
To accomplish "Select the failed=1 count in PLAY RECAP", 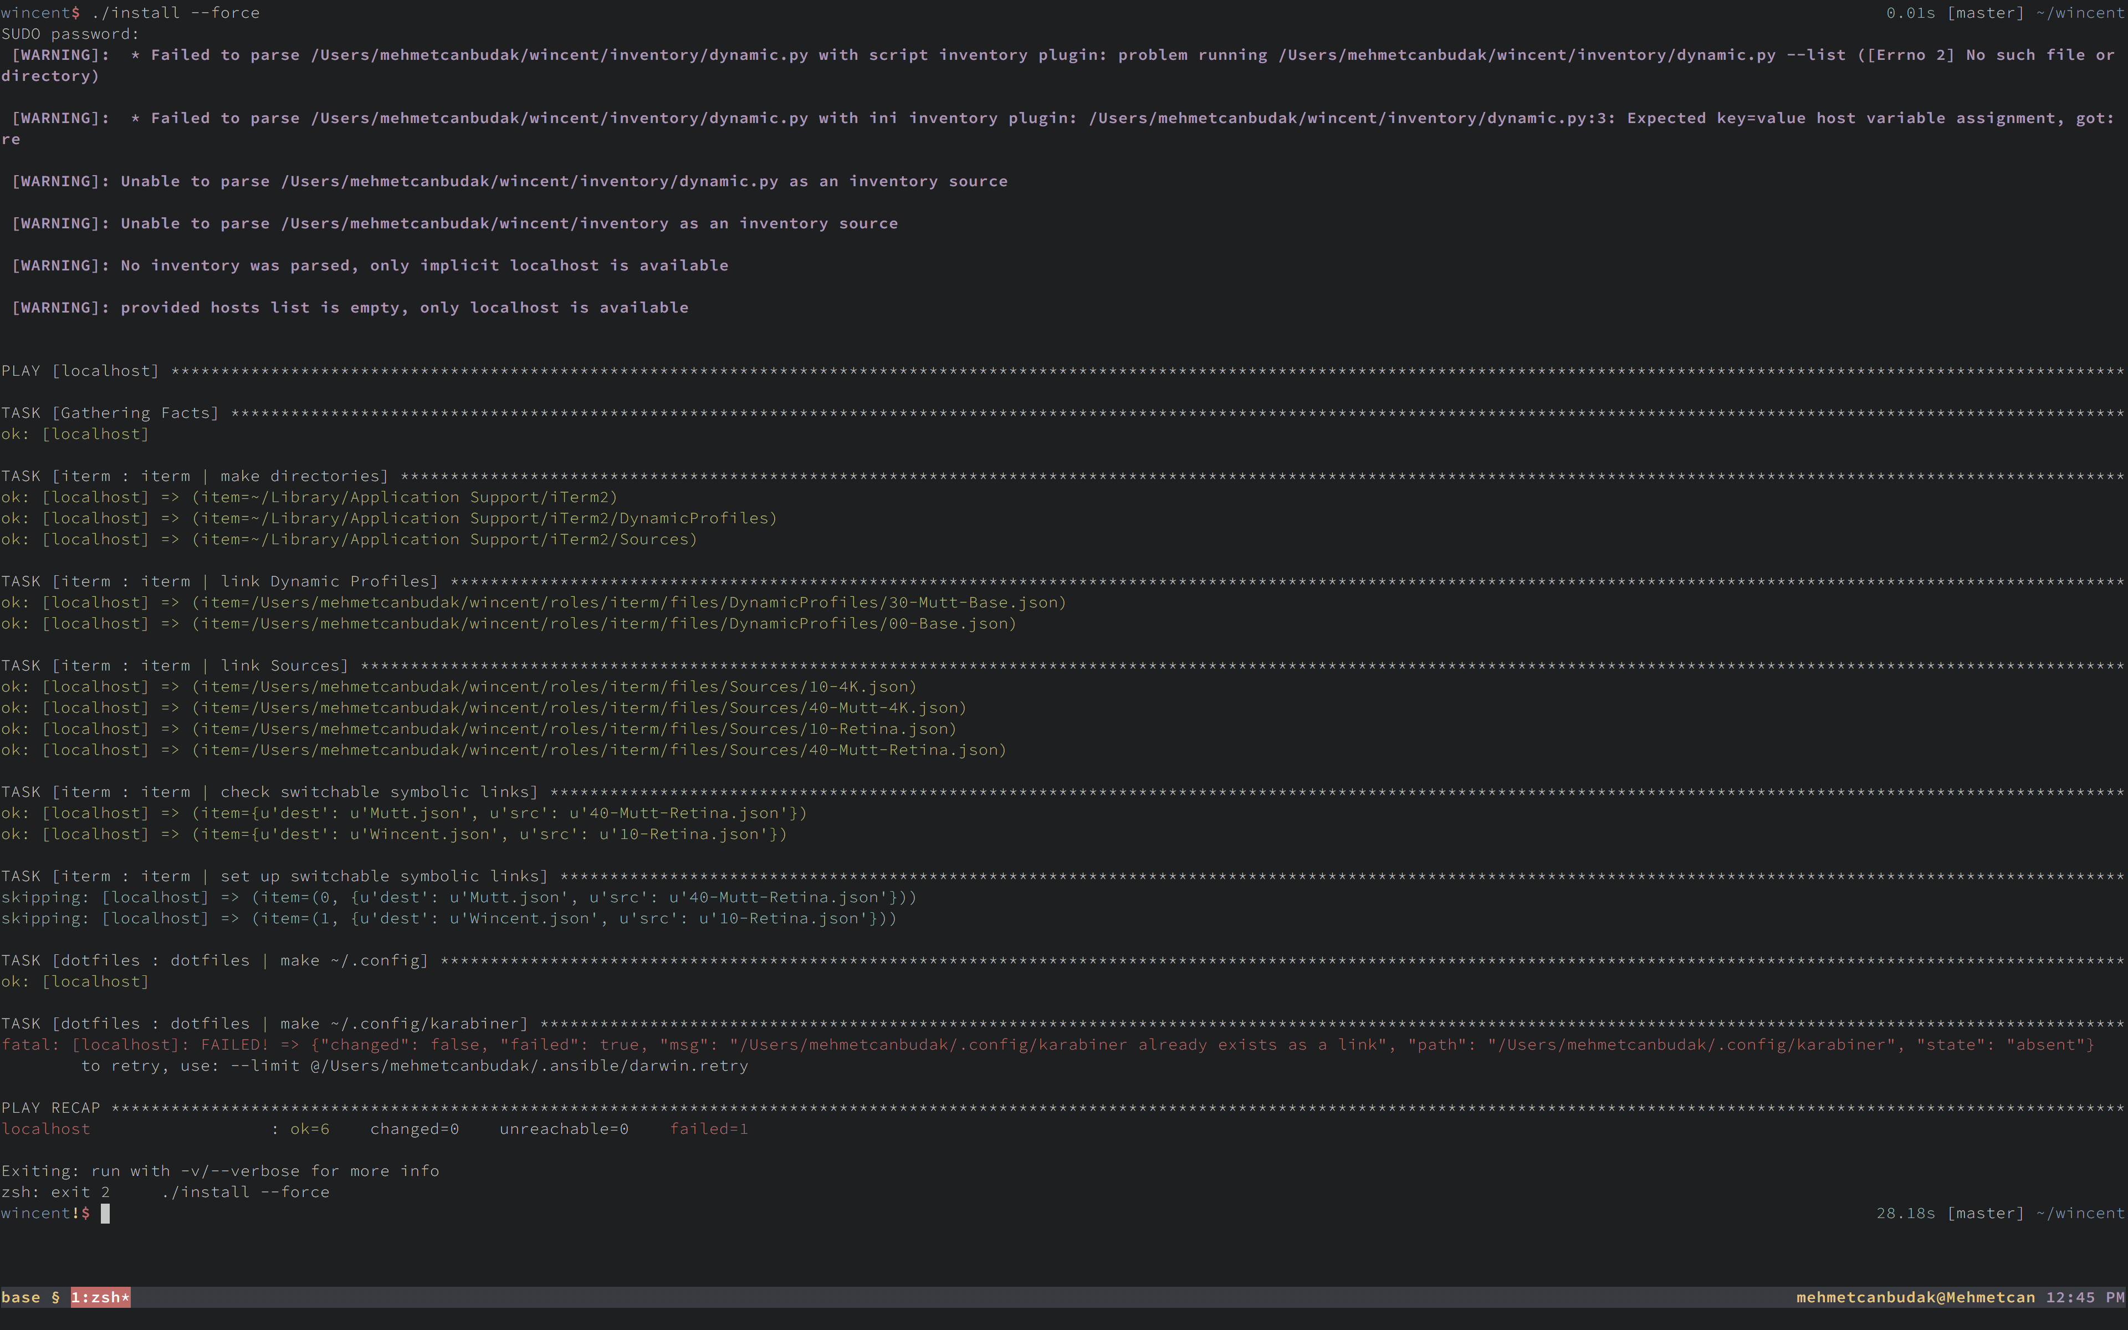I will pyautogui.click(x=710, y=1129).
